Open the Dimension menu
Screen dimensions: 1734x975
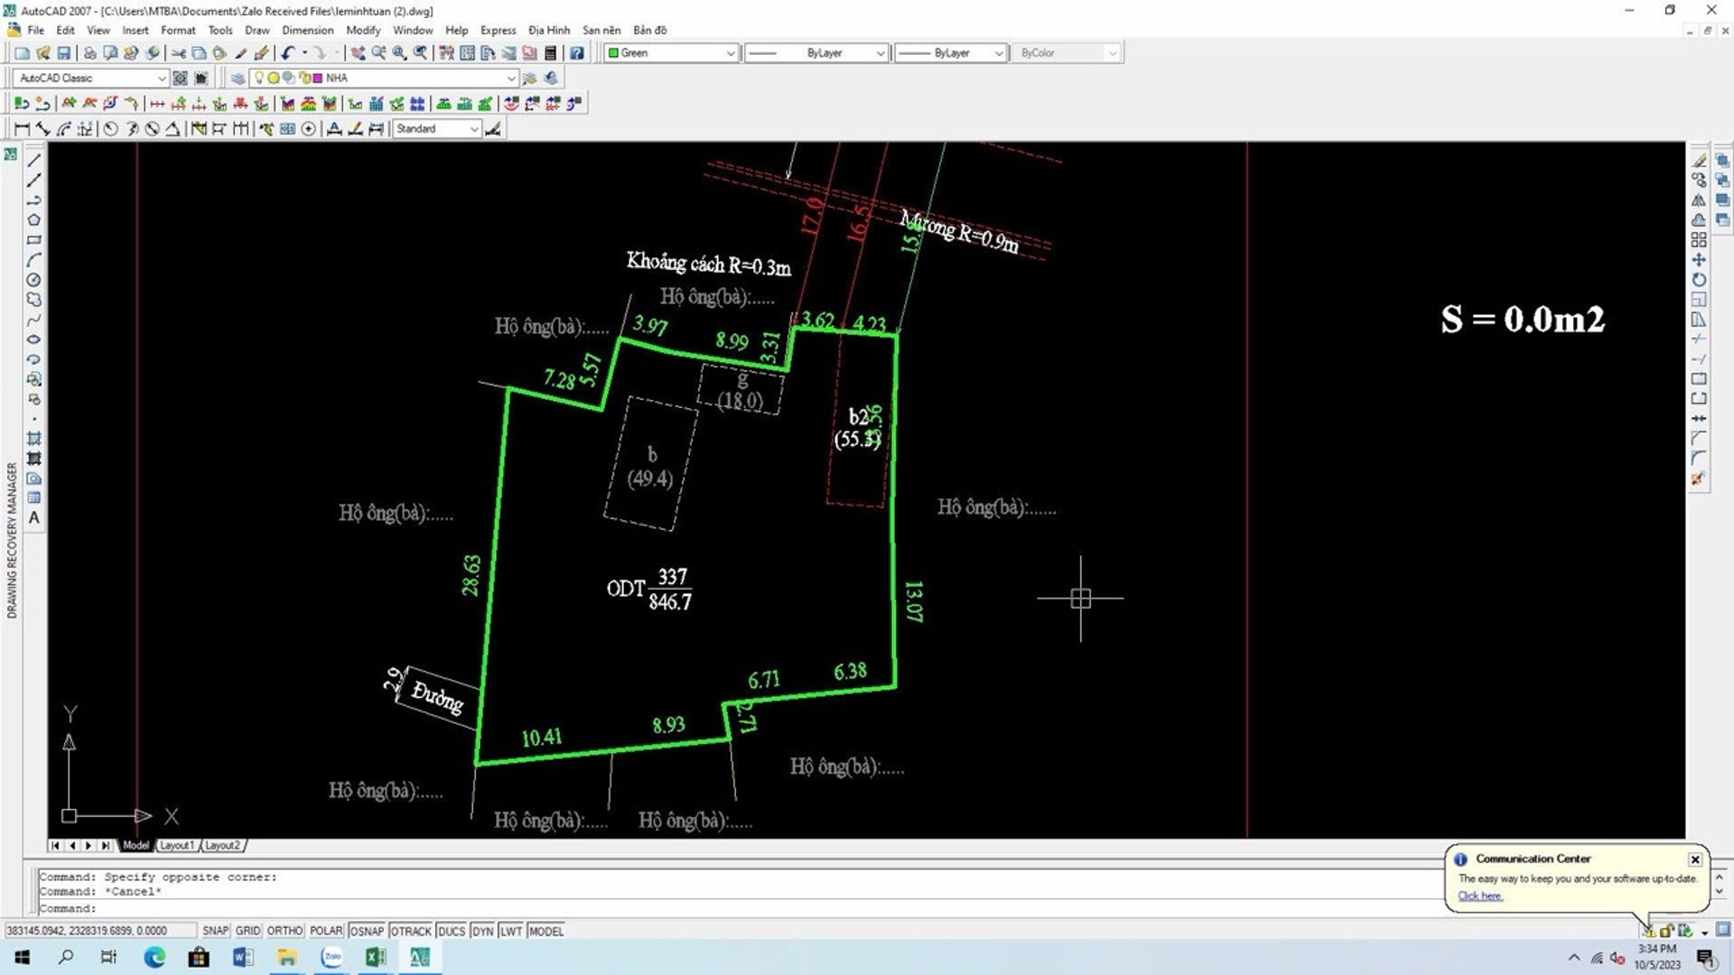[x=307, y=30]
